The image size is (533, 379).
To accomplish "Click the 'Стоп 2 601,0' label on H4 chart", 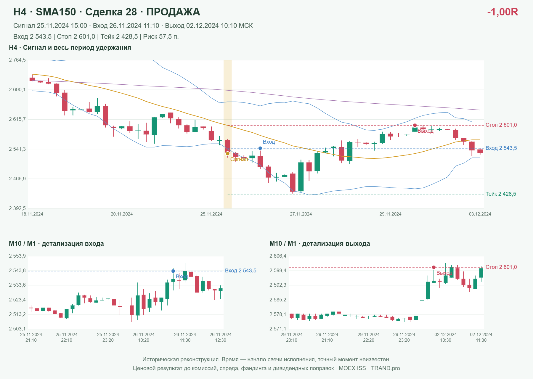I will point(501,125).
